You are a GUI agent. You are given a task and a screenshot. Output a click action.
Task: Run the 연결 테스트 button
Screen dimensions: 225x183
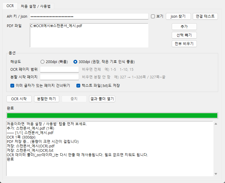coord(205,16)
